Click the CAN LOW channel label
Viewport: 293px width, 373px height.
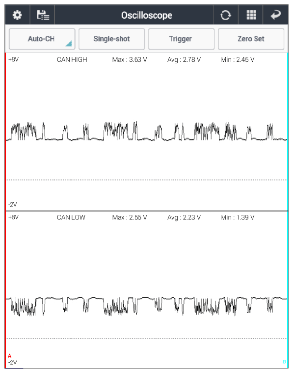(x=71, y=217)
